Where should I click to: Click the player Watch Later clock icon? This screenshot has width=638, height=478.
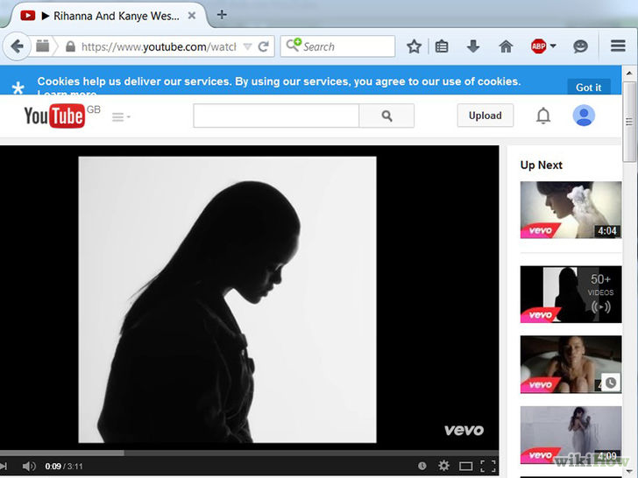[x=422, y=466]
